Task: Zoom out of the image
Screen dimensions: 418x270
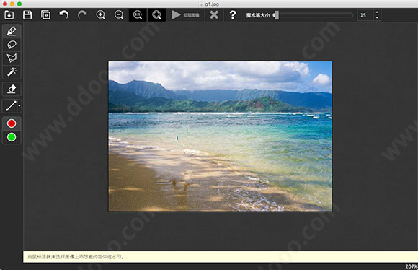Action: pyautogui.click(x=119, y=15)
